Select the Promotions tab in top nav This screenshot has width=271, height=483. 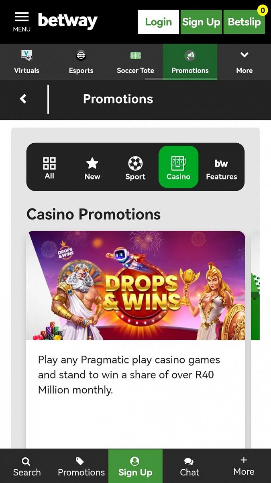click(x=190, y=62)
